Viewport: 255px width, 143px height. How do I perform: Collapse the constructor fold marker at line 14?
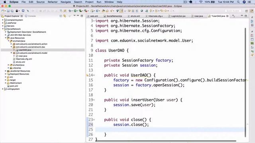click(94, 75)
